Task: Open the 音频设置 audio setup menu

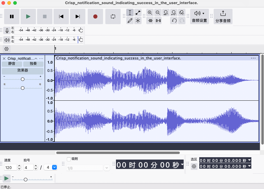Action: (x=200, y=16)
